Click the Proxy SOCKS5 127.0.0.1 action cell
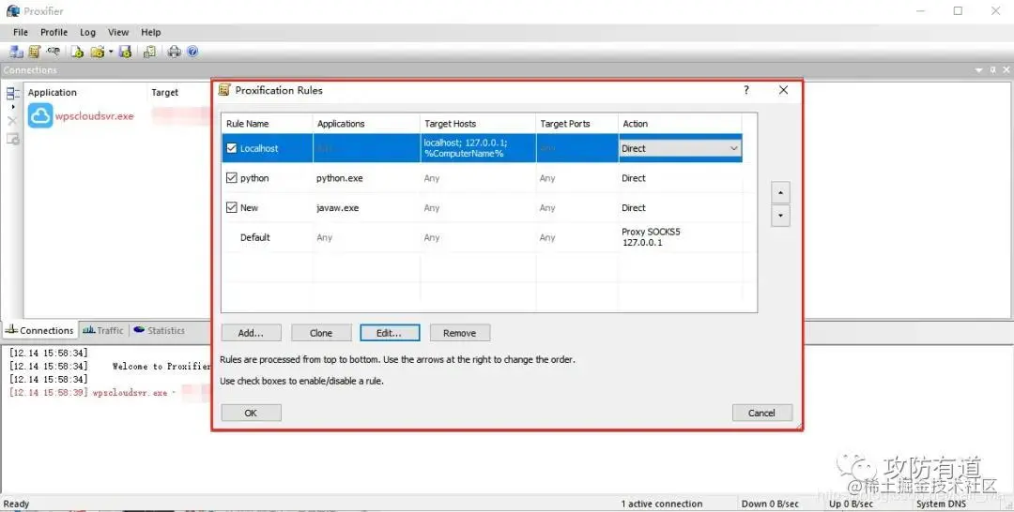The height and width of the screenshot is (512, 1014). tap(652, 237)
